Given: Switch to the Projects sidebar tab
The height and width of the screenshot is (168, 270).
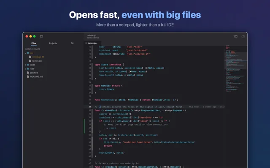Looking at the screenshot, I should [x=53, y=43].
